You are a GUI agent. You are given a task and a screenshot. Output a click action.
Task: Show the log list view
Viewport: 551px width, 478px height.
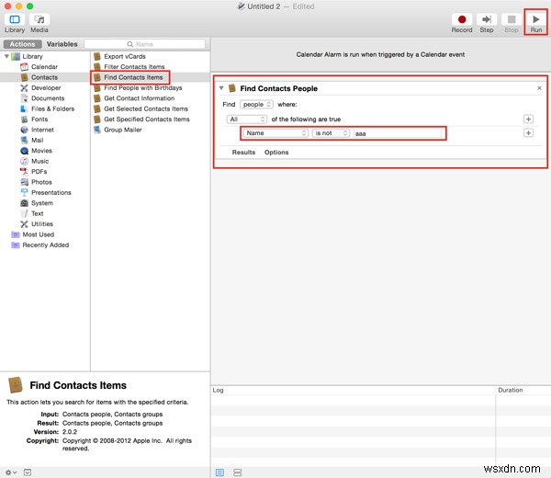220,472
